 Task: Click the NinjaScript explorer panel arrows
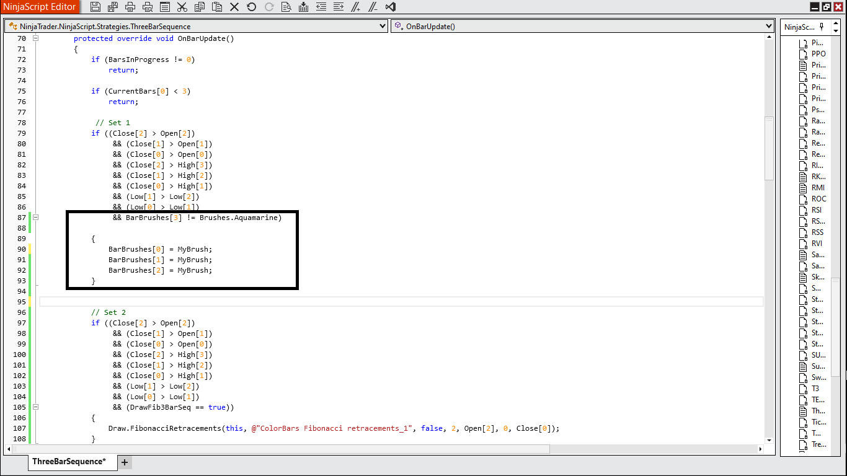click(x=835, y=27)
